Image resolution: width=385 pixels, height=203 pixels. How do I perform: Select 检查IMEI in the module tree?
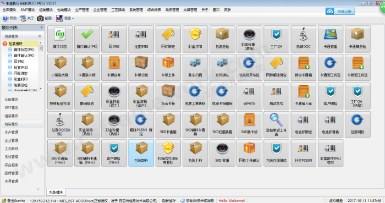pos(21,67)
